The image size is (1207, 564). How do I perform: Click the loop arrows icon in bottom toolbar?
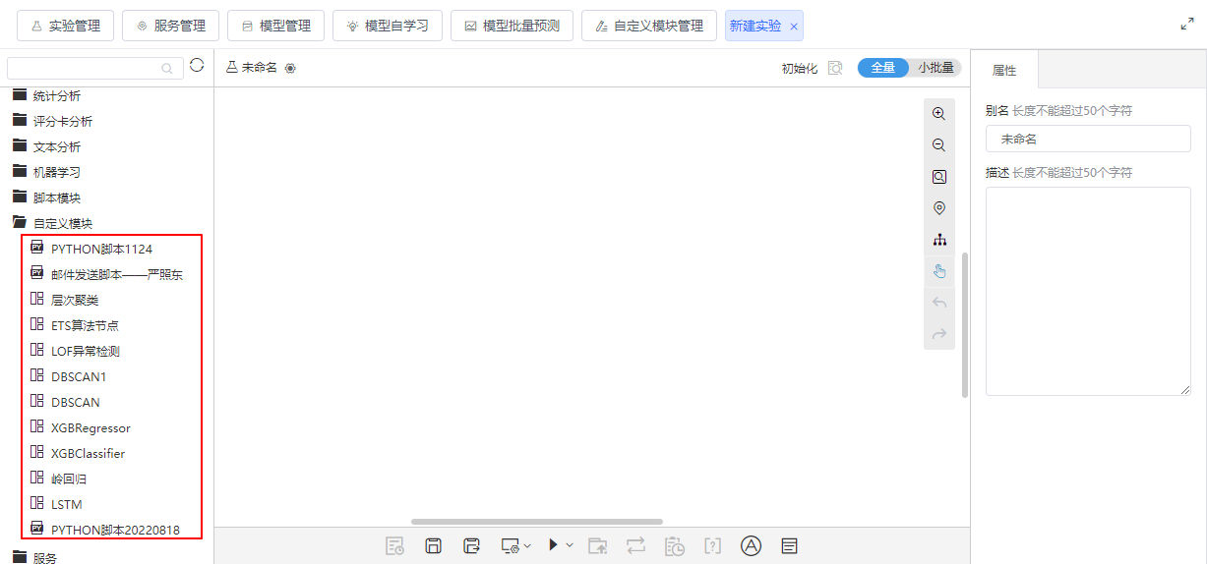[635, 545]
